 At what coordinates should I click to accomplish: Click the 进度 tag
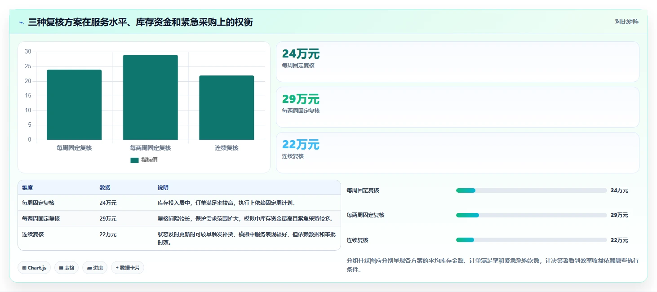[95, 268]
